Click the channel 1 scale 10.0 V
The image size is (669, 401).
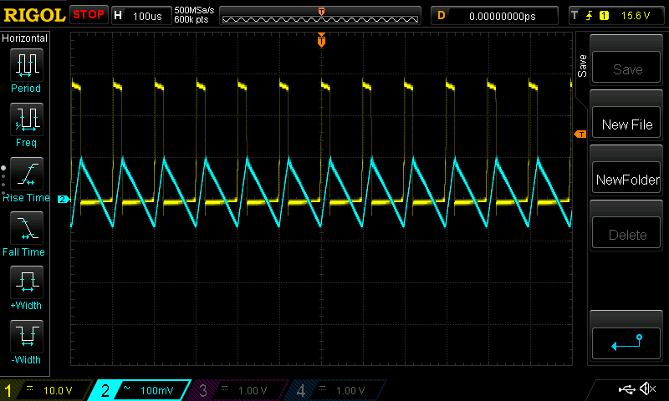click(58, 391)
